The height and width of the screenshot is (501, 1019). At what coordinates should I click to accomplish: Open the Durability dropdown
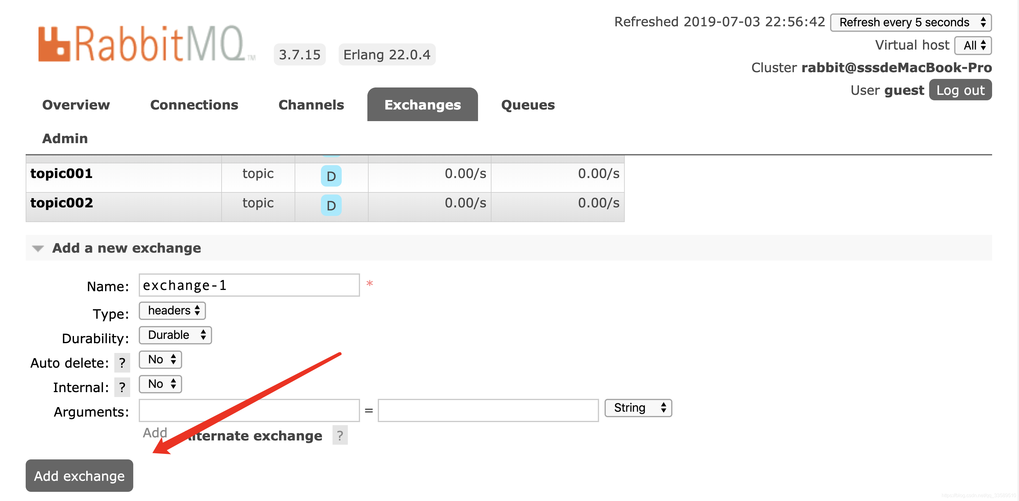pyautogui.click(x=175, y=335)
